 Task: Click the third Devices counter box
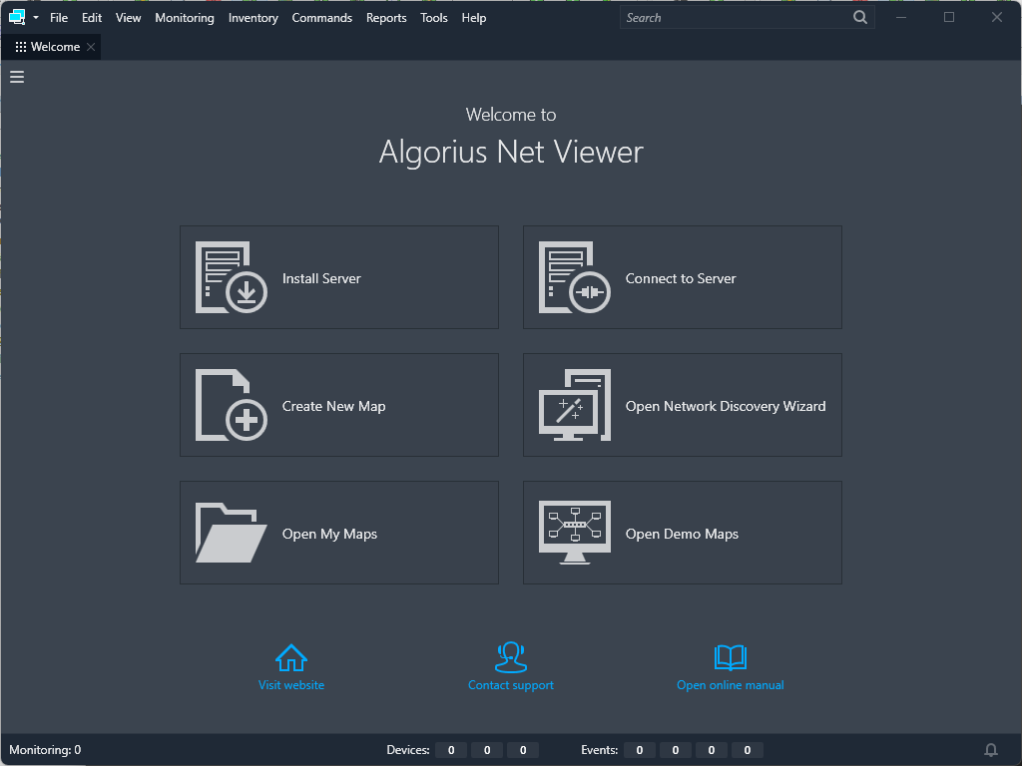(523, 750)
